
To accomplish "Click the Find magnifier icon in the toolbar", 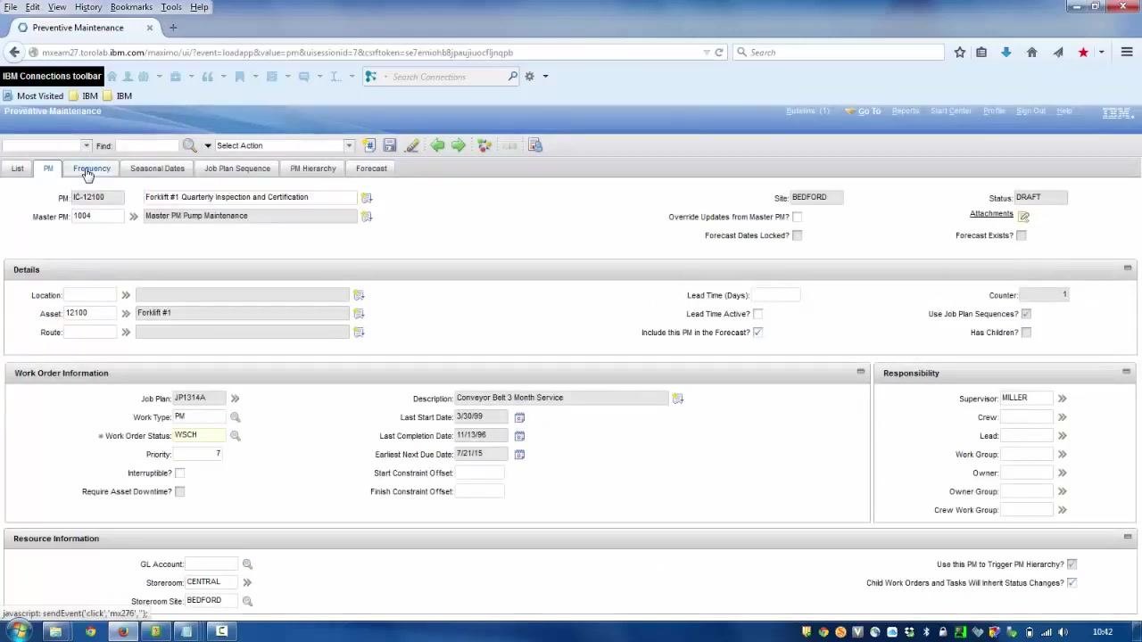I will pos(189,145).
